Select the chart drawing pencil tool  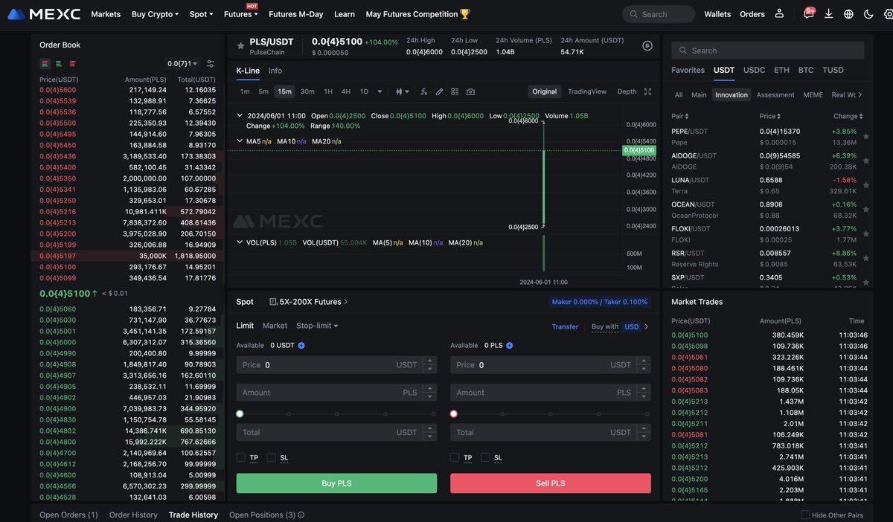pyautogui.click(x=439, y=91)
